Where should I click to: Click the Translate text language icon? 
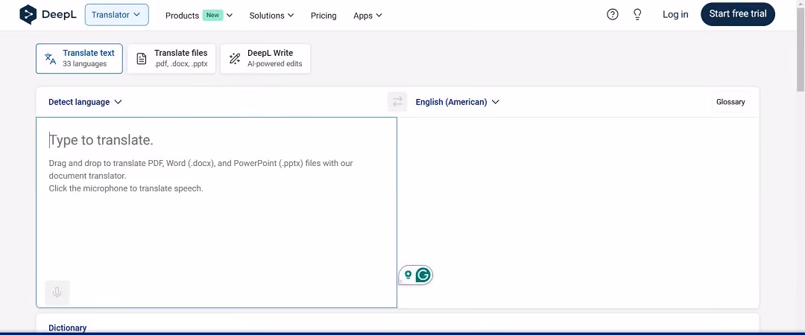(51, 59)
